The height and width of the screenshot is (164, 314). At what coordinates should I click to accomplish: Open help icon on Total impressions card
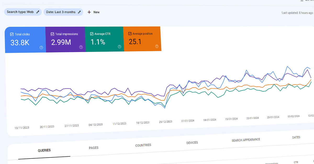[x=81, y=47]
